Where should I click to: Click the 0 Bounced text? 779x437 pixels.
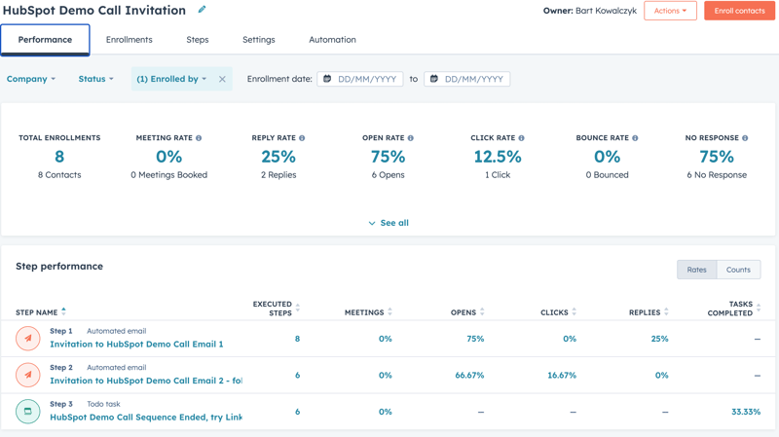coord(607,175)
